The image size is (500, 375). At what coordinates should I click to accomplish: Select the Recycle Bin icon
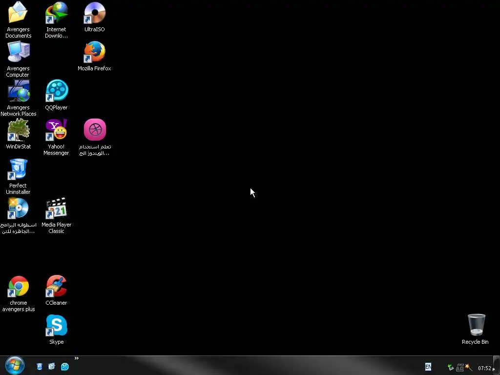tap(477, 325)
